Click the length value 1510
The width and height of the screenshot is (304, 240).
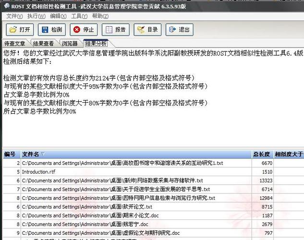[267, 172]
